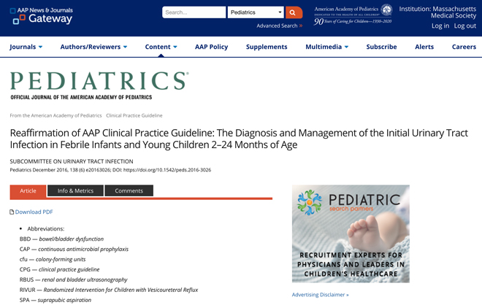This screenshot has width=482, height=305.
Task: Expand the Multimedia menu
Action: click(x=326, y=47)
